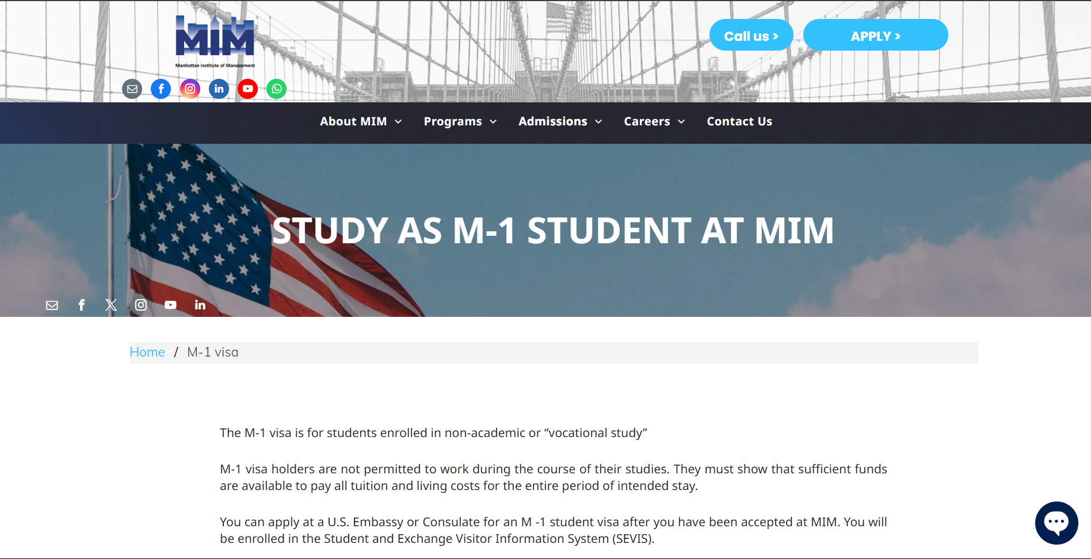Click the gray email icon under logo

132,89
